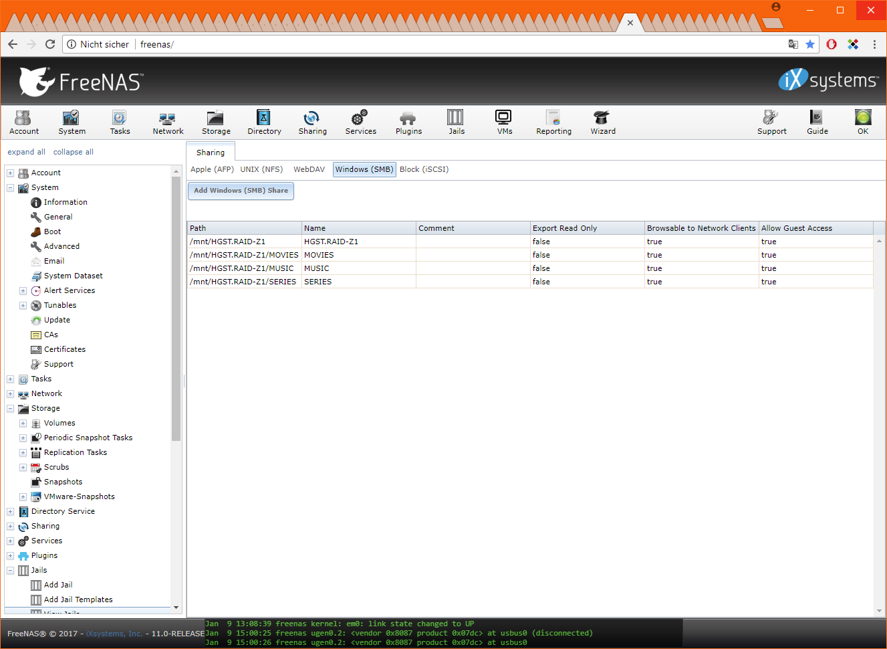Viewport: 887px width, 649px height.
Task: Bookmark page with the star icon
Action: [x=810, y=44]
